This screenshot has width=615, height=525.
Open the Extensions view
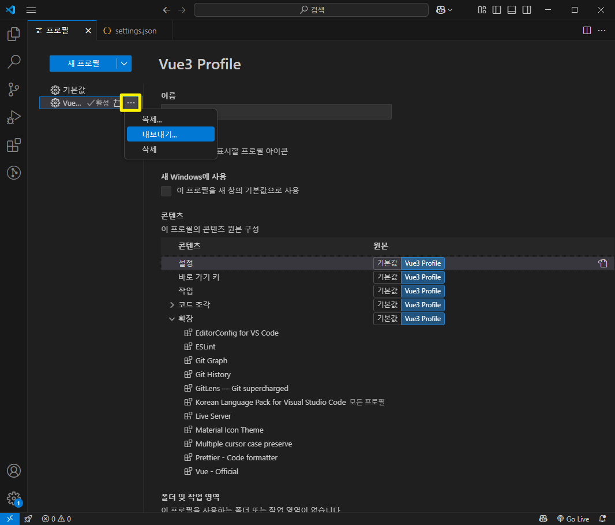point(14,145)
